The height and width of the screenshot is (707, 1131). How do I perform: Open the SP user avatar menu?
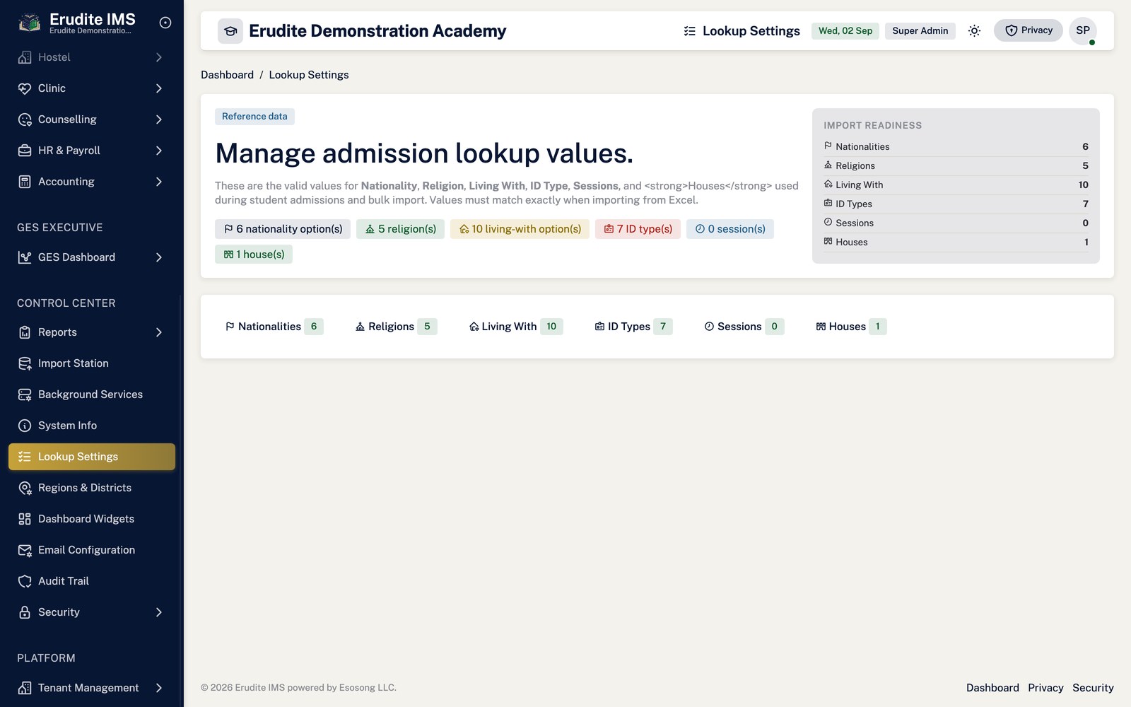[1083, 30]
